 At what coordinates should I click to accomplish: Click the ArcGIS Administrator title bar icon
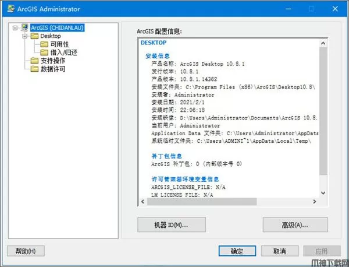(11, 9)
